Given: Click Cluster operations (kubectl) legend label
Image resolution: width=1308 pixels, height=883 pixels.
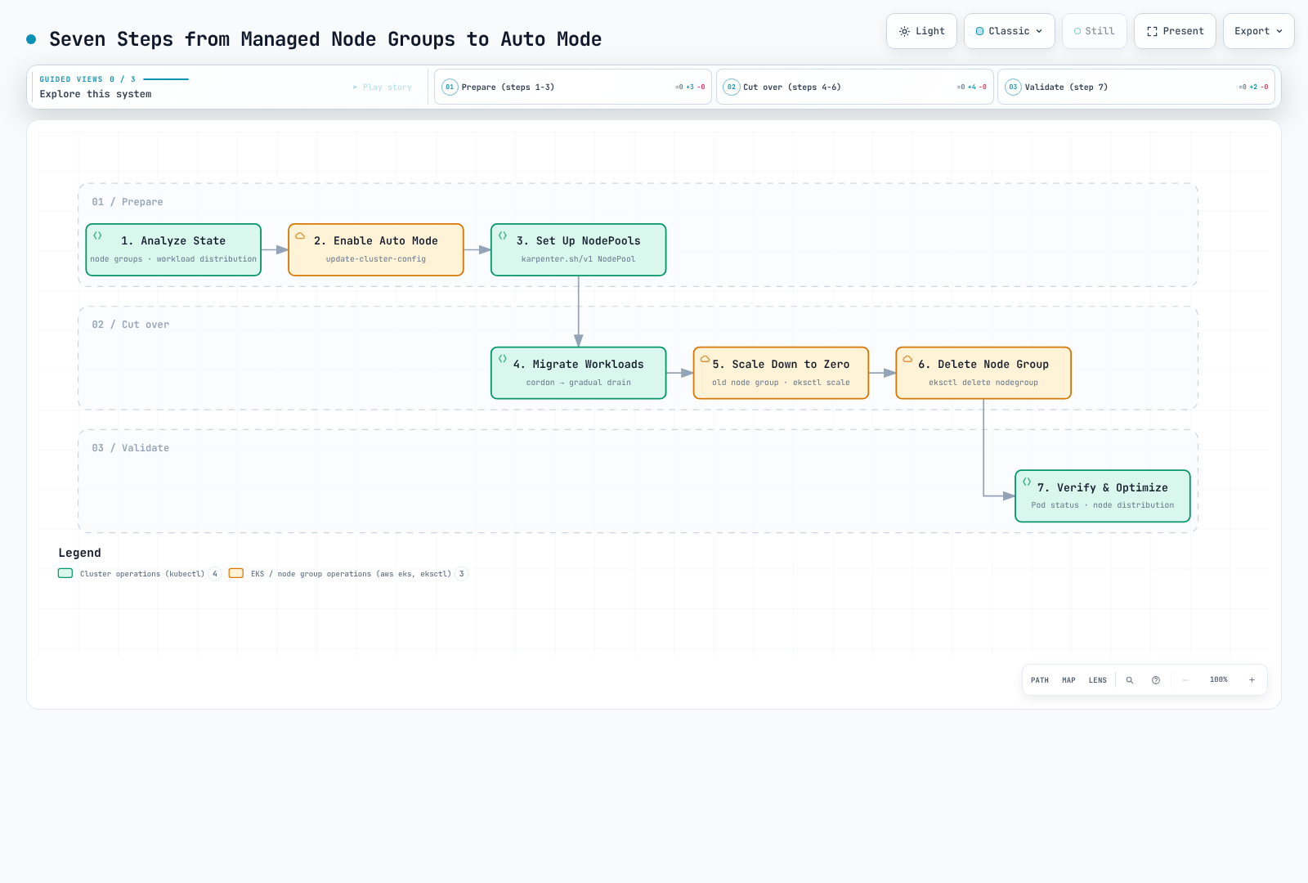Looking at the screenshot, I should click(x=142, y=574).
